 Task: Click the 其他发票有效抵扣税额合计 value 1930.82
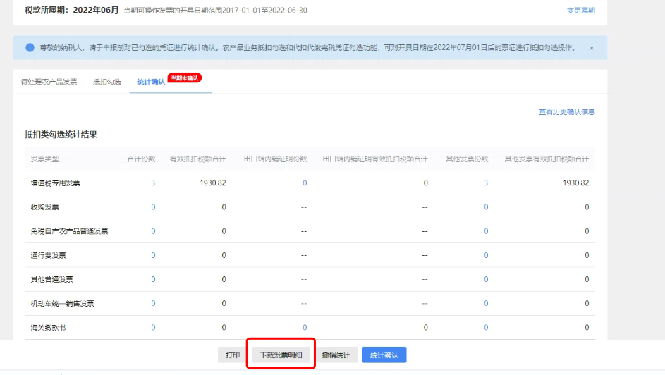(576, 183)
